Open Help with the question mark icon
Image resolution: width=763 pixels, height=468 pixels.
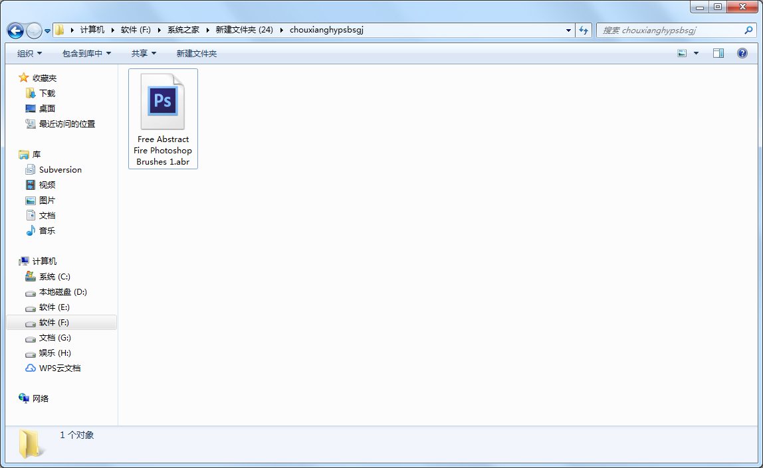(742, 54)
